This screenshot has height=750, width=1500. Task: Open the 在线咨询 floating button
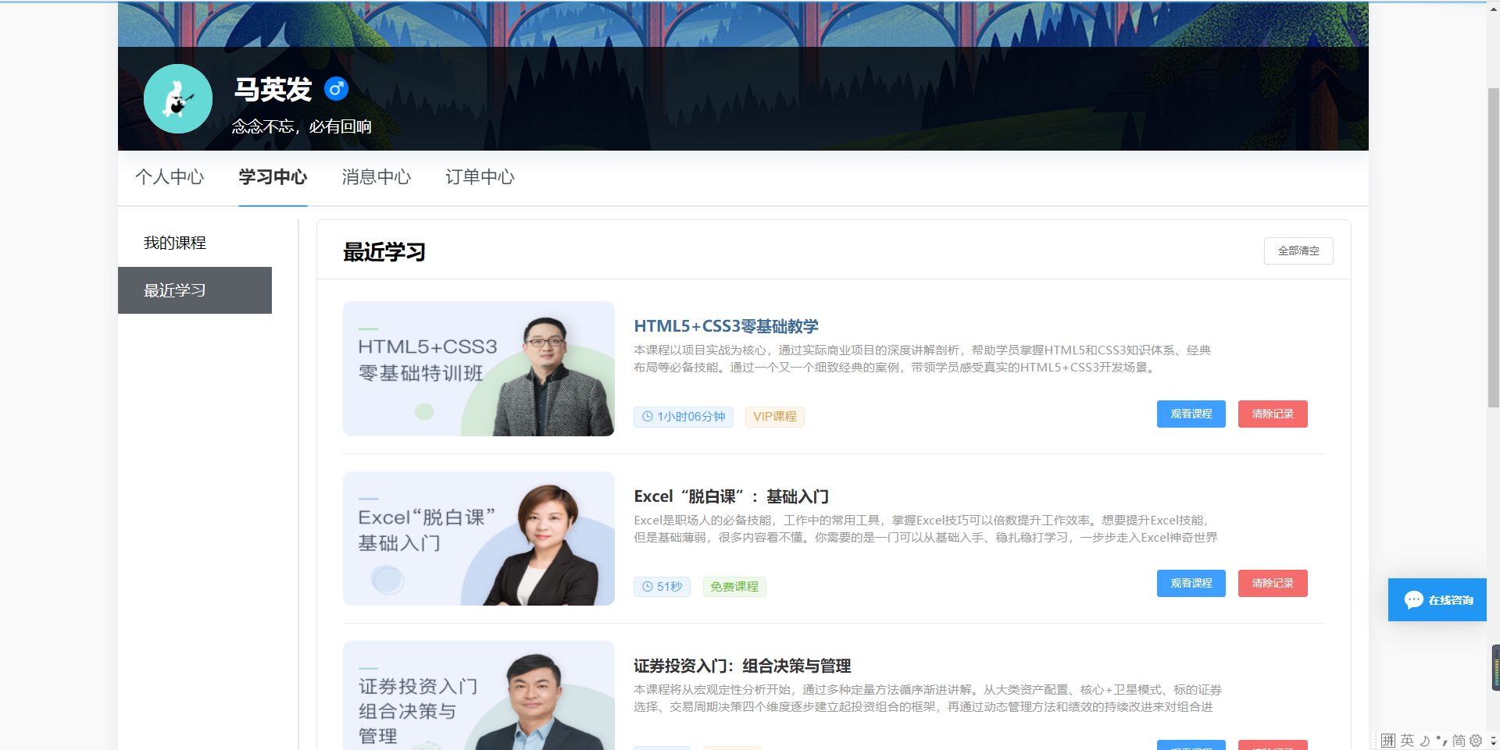(x=1437, y=599)
